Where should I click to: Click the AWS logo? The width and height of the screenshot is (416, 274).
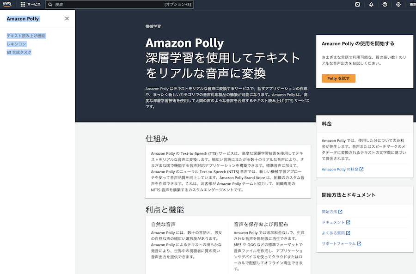[6, 5]
